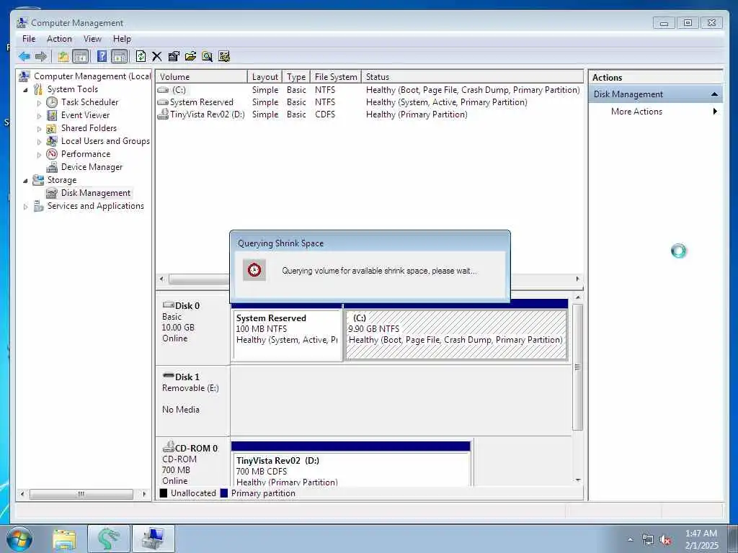Sort by the Layout column header

(x=264, y=76)
